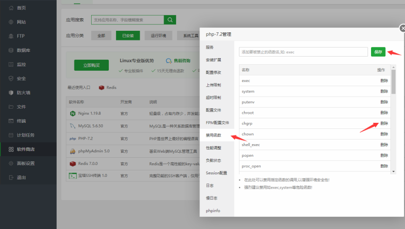Click the disabled function name input field
Screen dimensions: 405x229
tap(303, 52)
